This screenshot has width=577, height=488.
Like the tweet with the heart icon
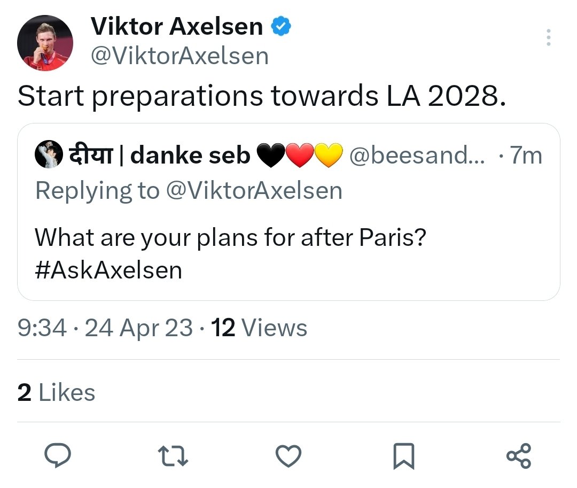(x=288, y=456)
